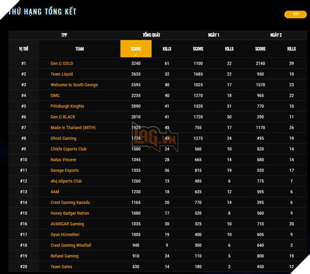The height and width of the screenshot is (274, 310).
Task: Open the ahq eSports Club link
Action: (x=66, y=181)
